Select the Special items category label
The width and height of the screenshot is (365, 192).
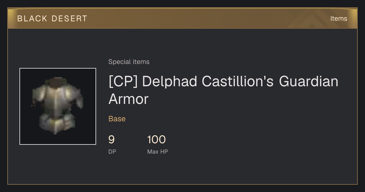129,62
